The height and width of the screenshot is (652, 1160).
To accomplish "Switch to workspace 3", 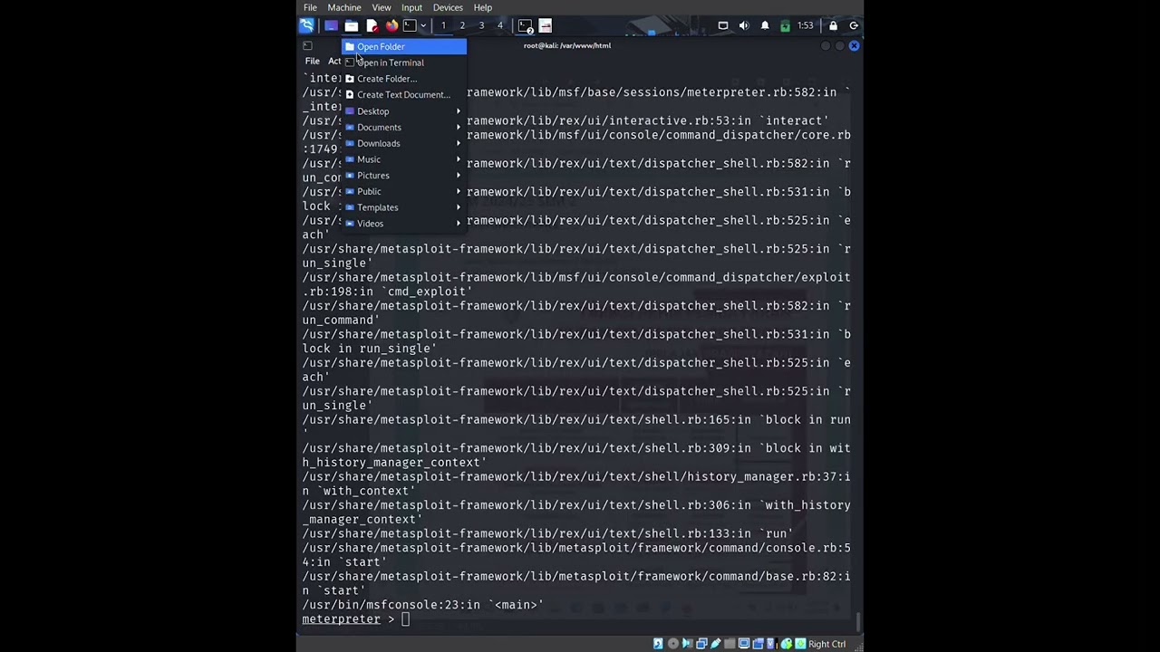I will 481,25.
